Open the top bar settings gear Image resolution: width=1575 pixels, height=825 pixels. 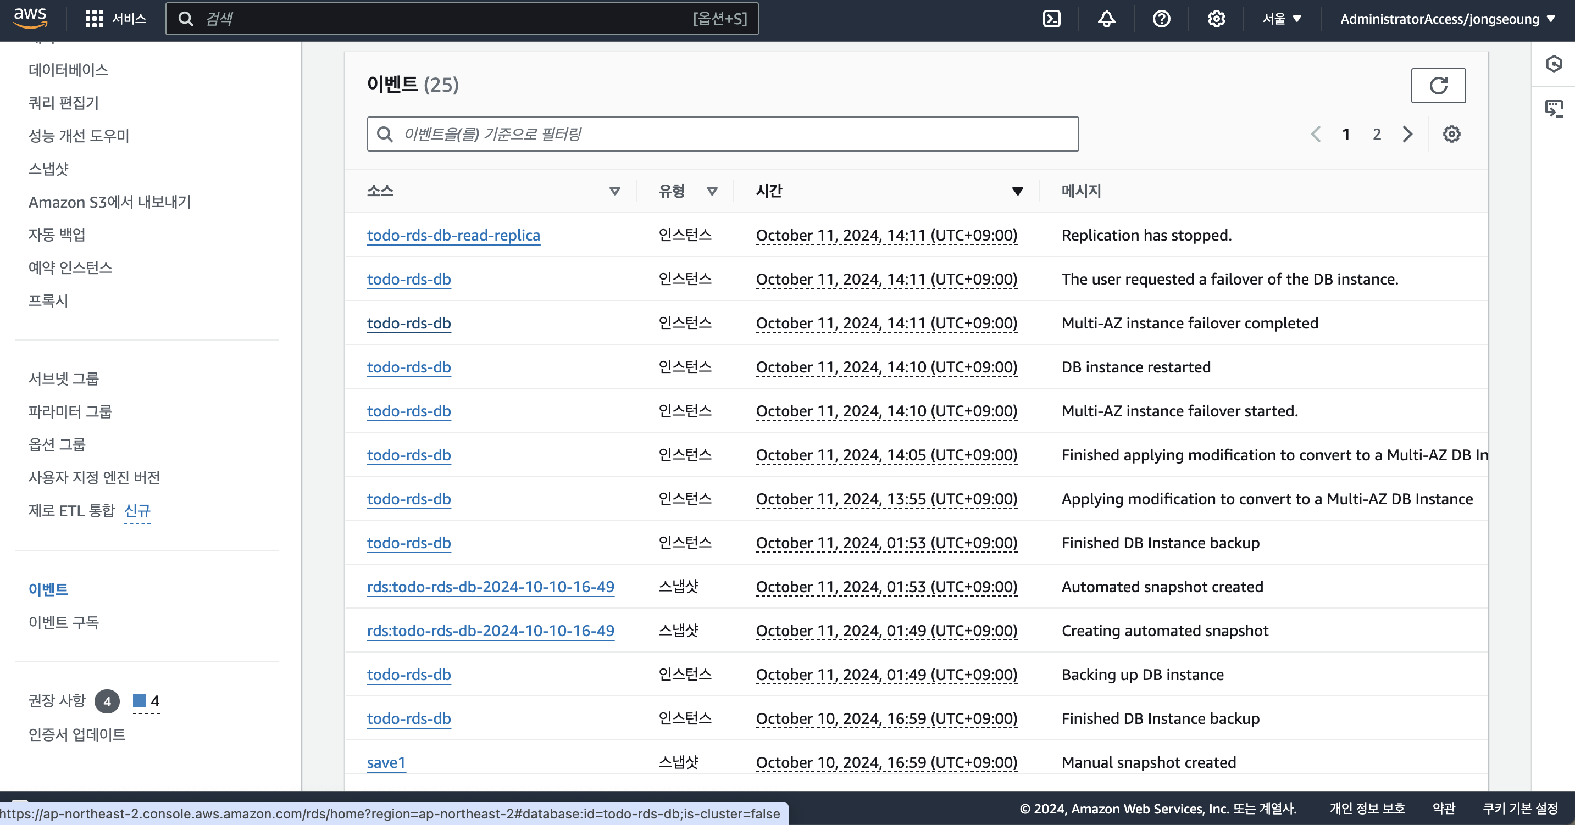click(x=1216, y=19)
